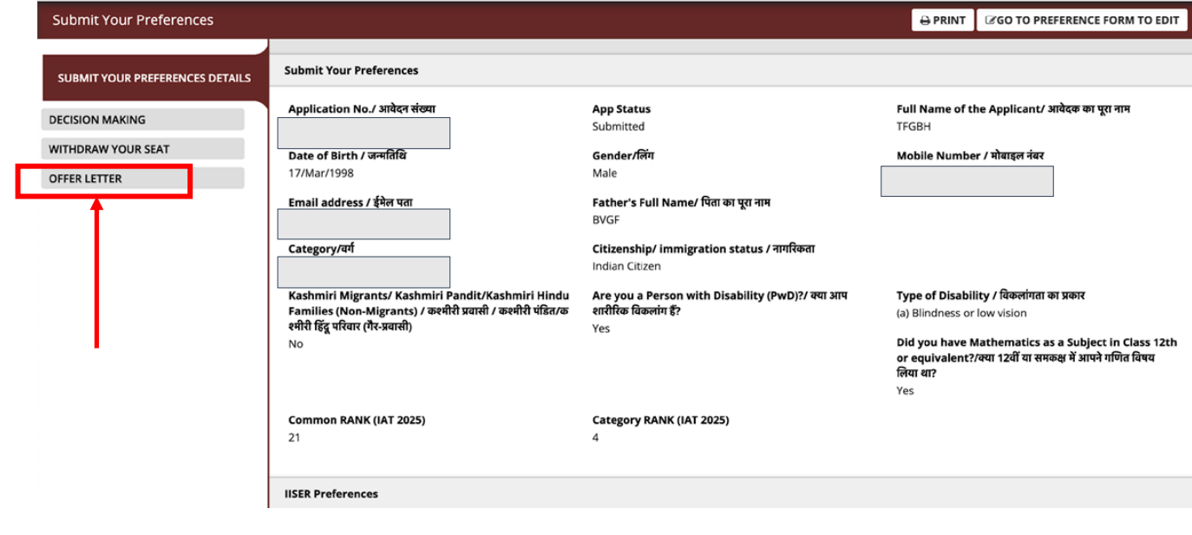The width and height of the screenshot is (1192, 535).
Task: Click the "Father's Full Name" label
Action: click(x=681, y=203)
